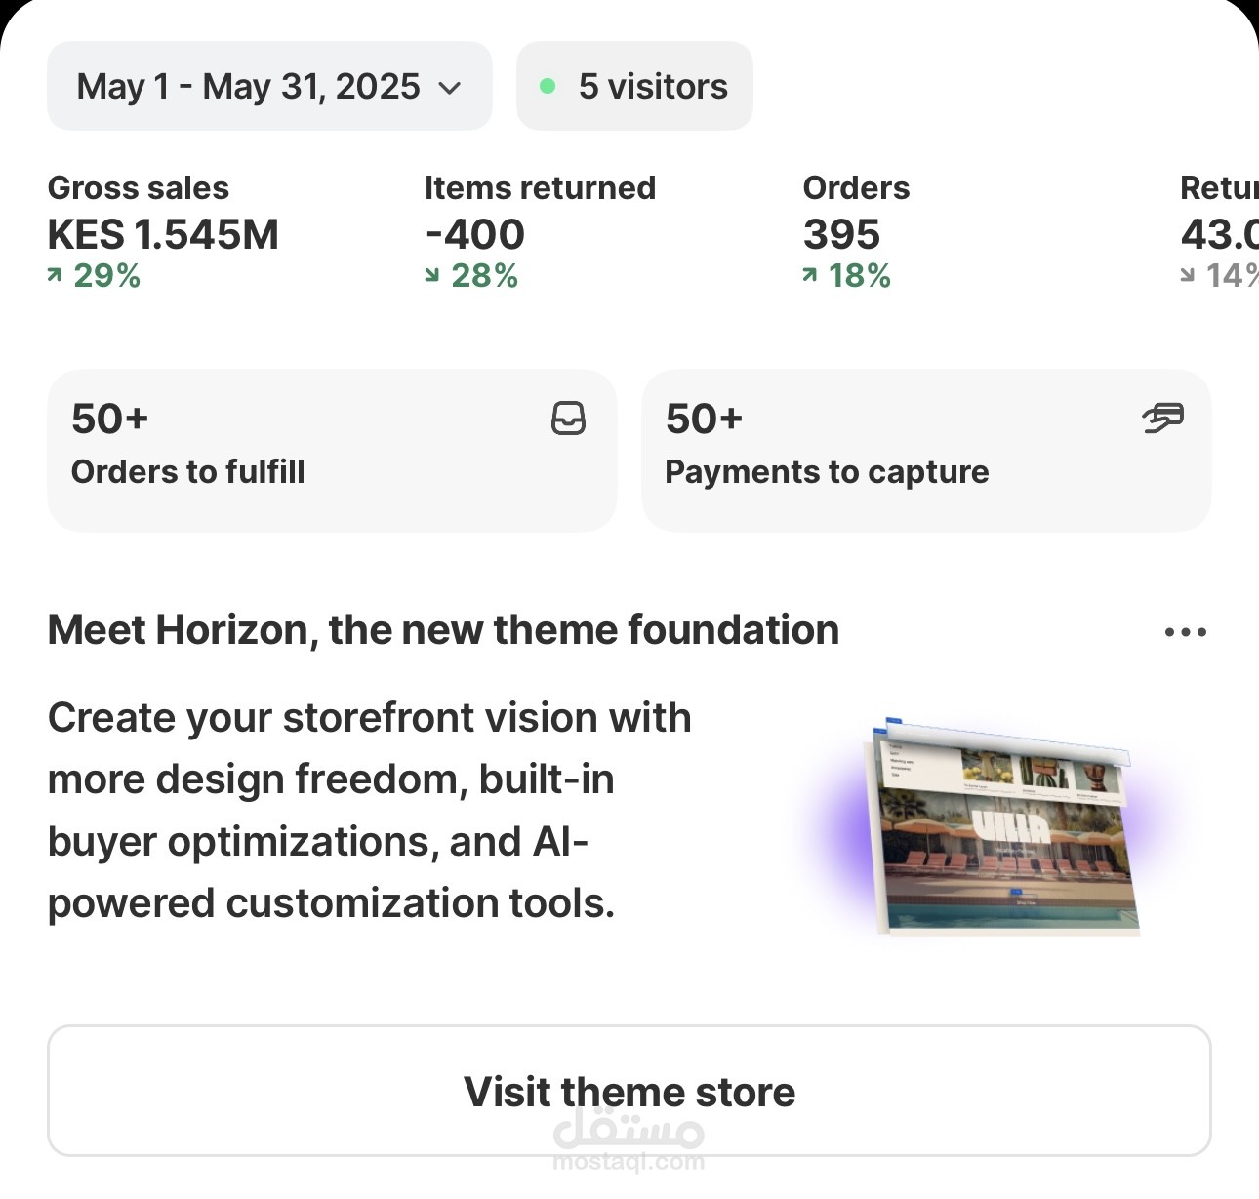Open the Orders metric heading

[856, 187]
